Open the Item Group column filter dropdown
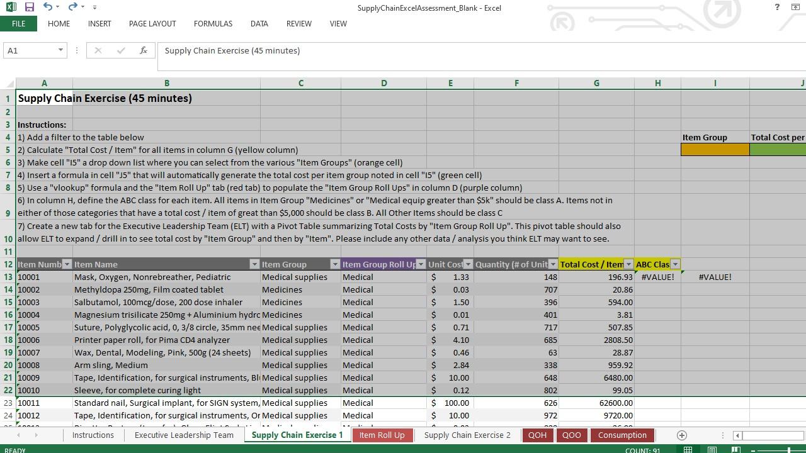The width and height of the screenshot is (806, 453). (334, 264)
